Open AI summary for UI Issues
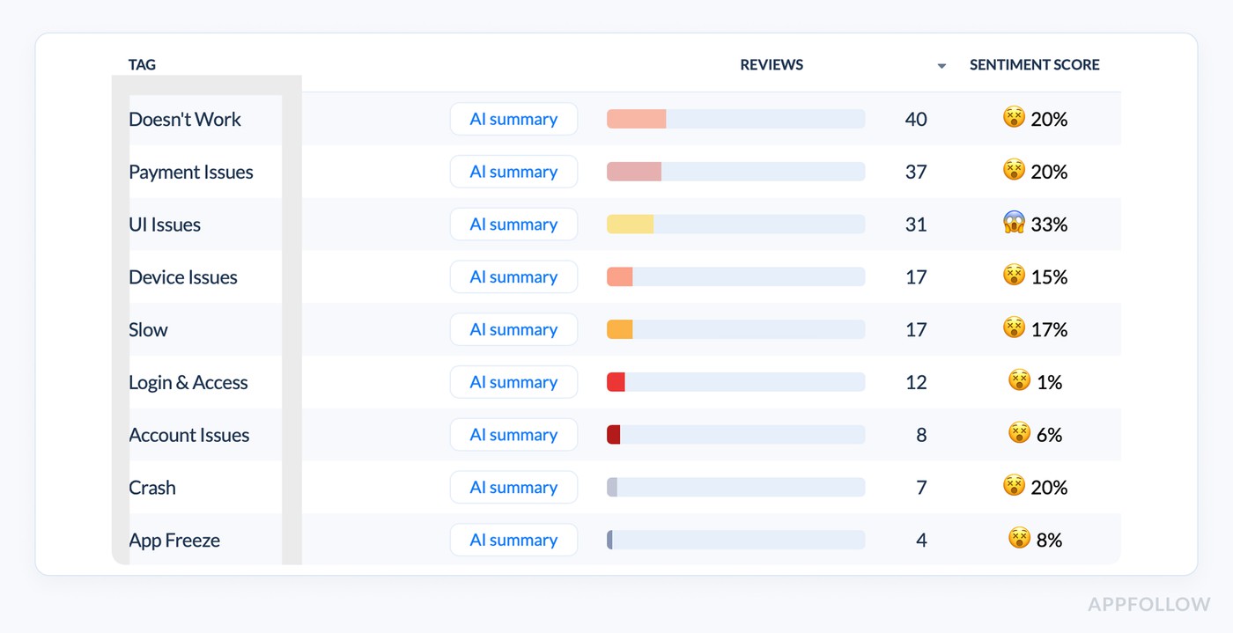1233x633 pixels. [x=513, y=224]
